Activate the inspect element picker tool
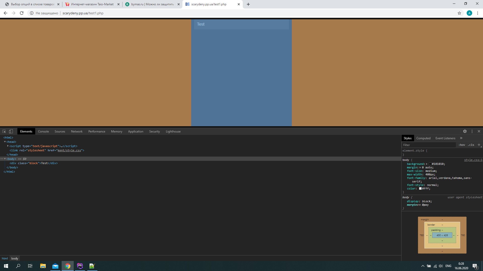 pos(4,131)
